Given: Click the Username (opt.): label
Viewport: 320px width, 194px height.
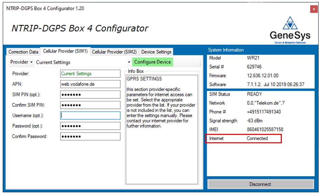Looking at the screenshot, I should click(x=28, y=116).
